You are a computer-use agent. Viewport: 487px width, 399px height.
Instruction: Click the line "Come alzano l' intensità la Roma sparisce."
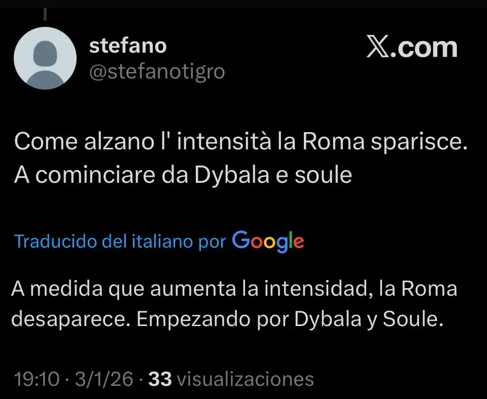click(x=240, y=142)
